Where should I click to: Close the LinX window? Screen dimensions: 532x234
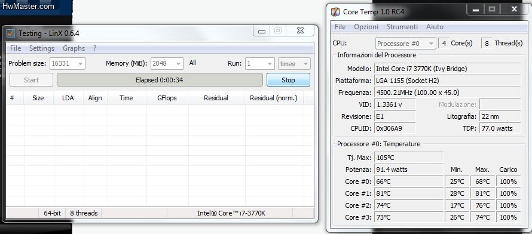(300, 31)
